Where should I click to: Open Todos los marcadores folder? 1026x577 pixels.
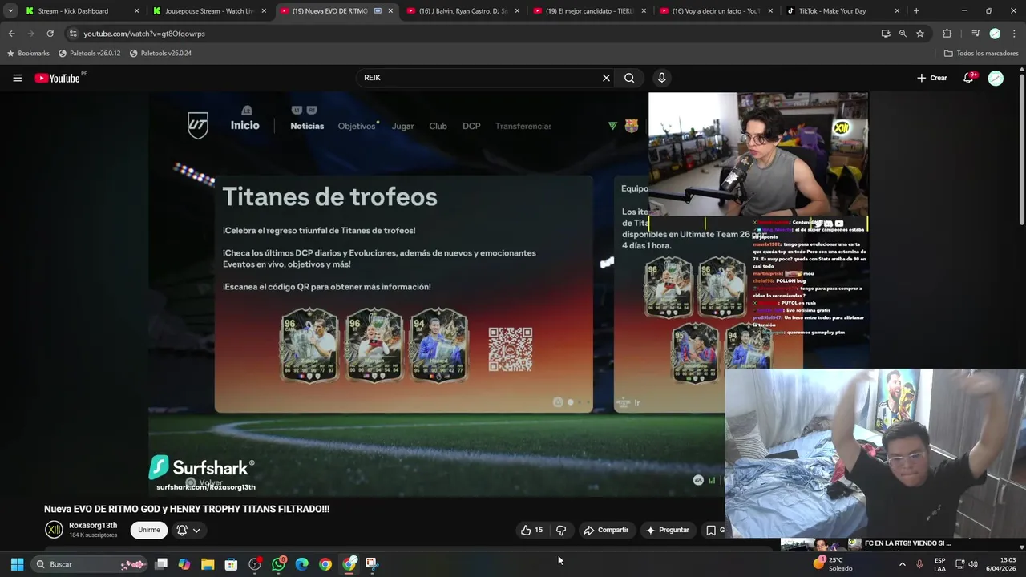pyautogui.click(x=981, y=53)
